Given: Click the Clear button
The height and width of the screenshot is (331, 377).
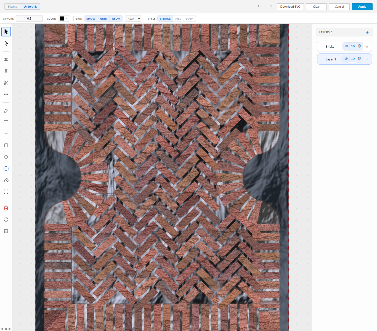Looking at the screenshot, I should click(x=316, y=7).
